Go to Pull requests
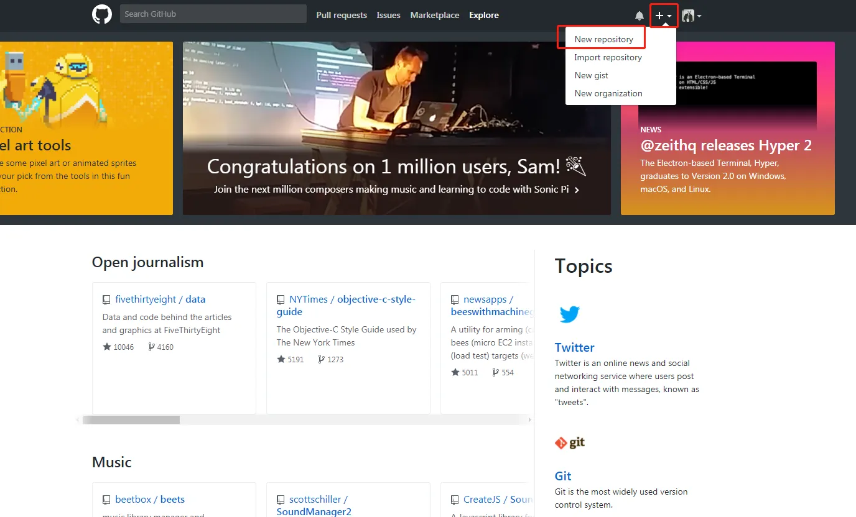The height and width of the screenshot is (517, 856). 342,15
